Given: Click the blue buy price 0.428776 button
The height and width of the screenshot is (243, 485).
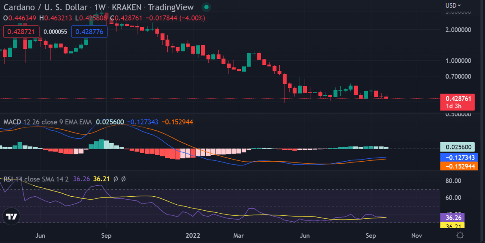Looking at the screenshot, I should pyautogui.click(x=89, y=31).
